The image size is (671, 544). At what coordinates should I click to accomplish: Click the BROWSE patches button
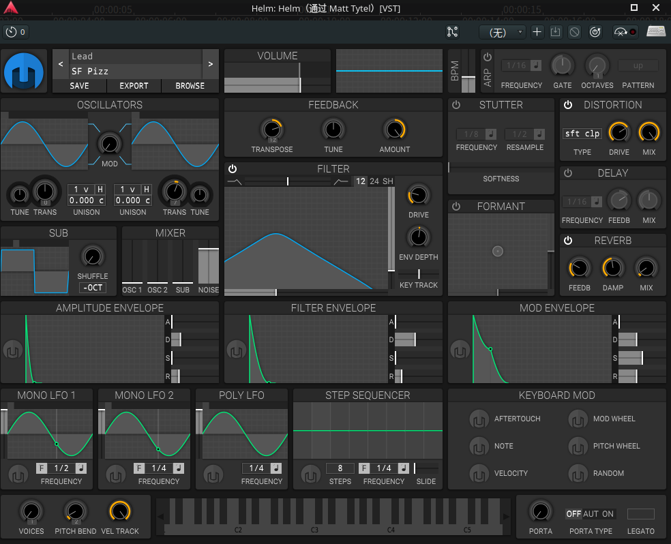pyautogui.click(x=190, y=85)
